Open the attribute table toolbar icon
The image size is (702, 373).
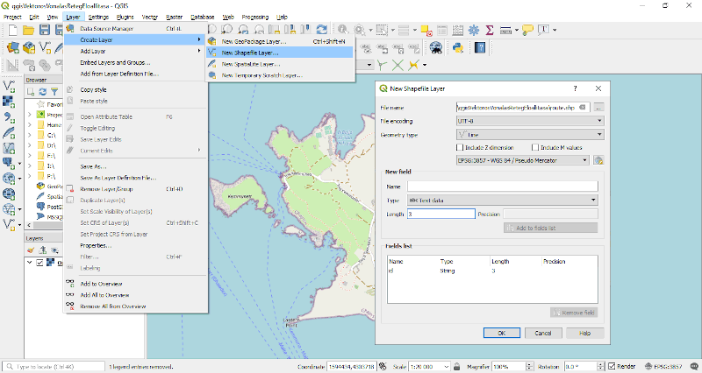point(442,30)
